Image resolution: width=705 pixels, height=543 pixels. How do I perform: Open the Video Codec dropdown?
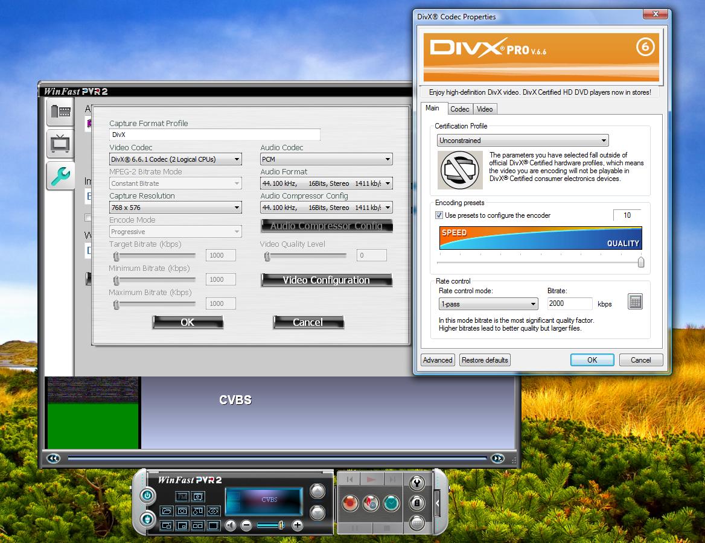pos(176,159)
